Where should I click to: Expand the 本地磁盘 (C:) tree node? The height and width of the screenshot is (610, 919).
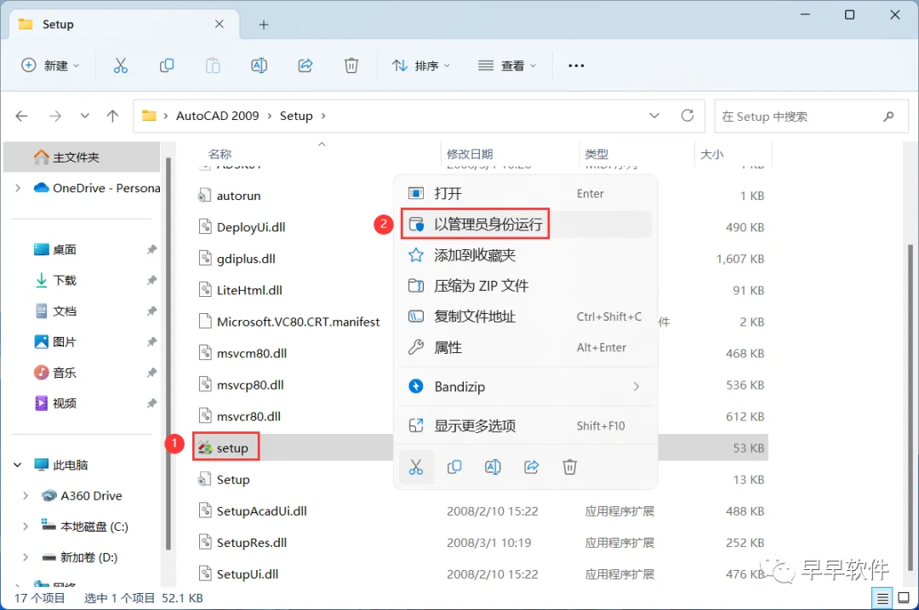coord(26,527)
